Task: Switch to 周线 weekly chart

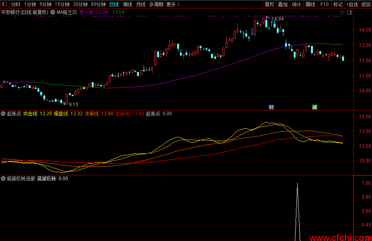Action: [128, 4]
